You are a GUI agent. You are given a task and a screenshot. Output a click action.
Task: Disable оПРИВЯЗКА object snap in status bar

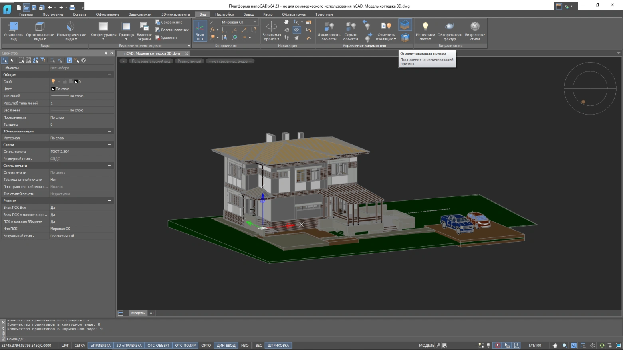click(x=101, y=346)
